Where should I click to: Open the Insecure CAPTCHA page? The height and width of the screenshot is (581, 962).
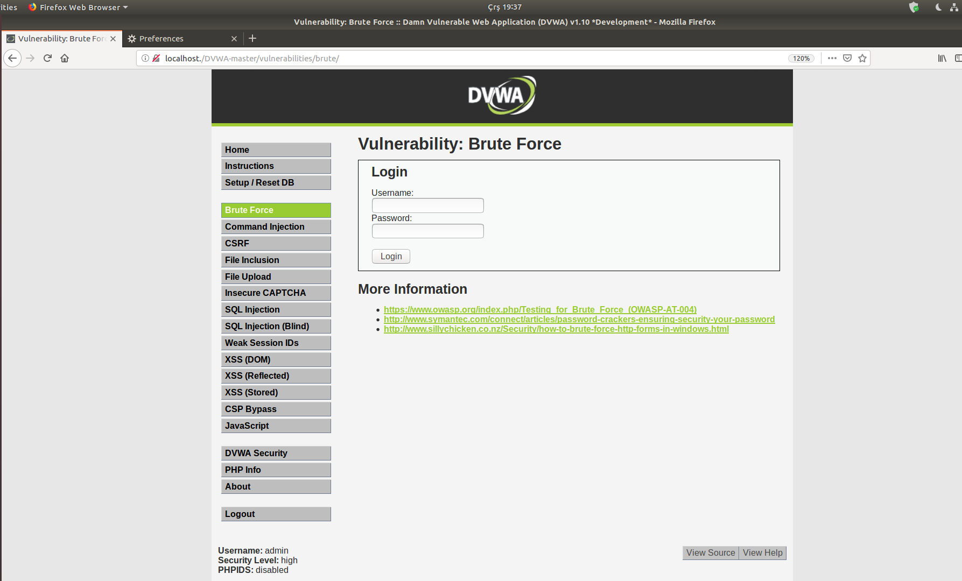276,293
